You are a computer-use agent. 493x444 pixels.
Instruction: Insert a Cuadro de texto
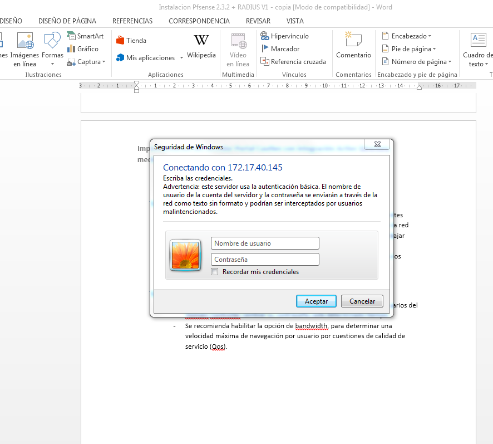coord(478,50)
